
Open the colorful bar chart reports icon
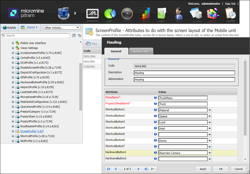[x=144, y=13]
